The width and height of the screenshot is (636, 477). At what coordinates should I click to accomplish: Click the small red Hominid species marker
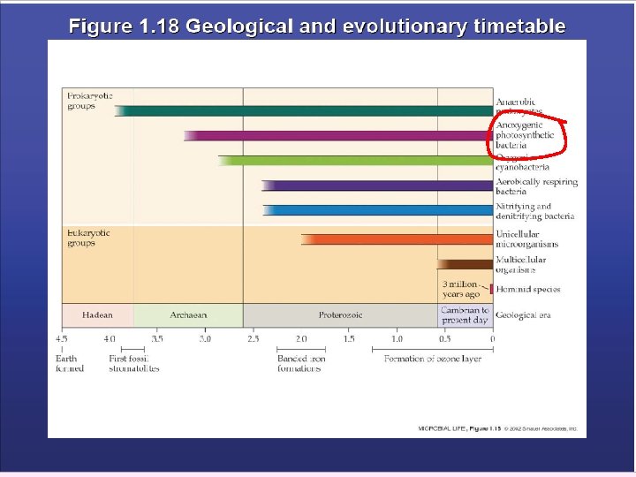click(492, 289)
